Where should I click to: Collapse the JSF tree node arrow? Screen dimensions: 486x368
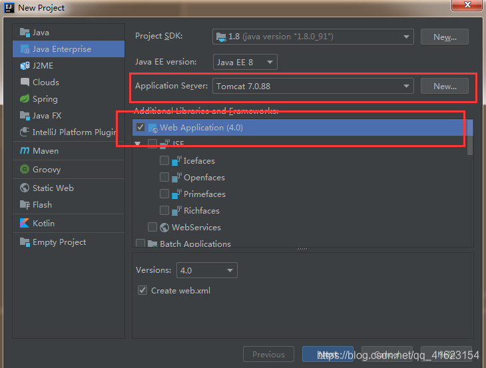[138, 144]
